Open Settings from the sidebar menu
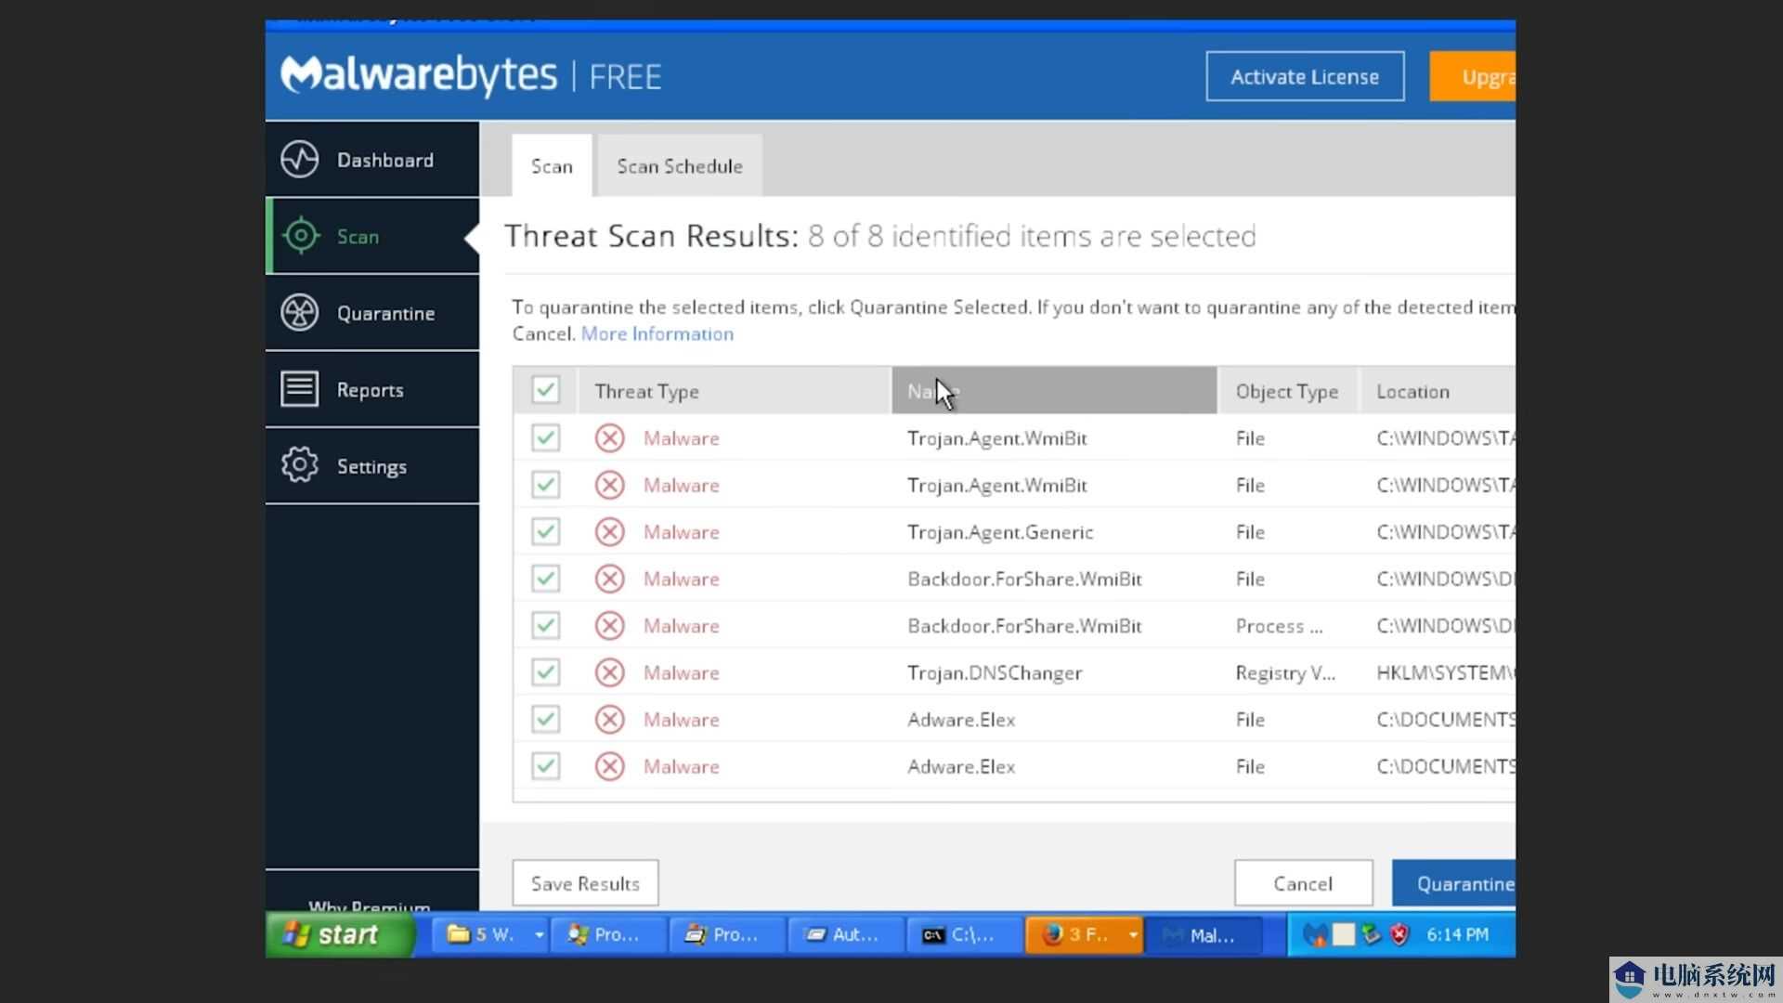This screenshot has height=1003, width=1783. (372, 465)
